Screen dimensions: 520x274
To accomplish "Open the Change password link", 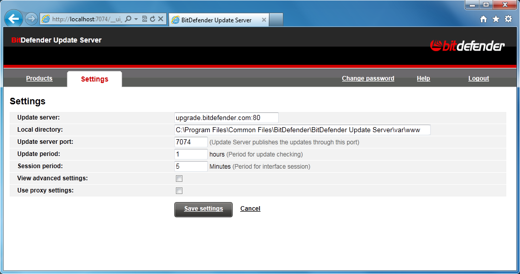I will point(368,79).
